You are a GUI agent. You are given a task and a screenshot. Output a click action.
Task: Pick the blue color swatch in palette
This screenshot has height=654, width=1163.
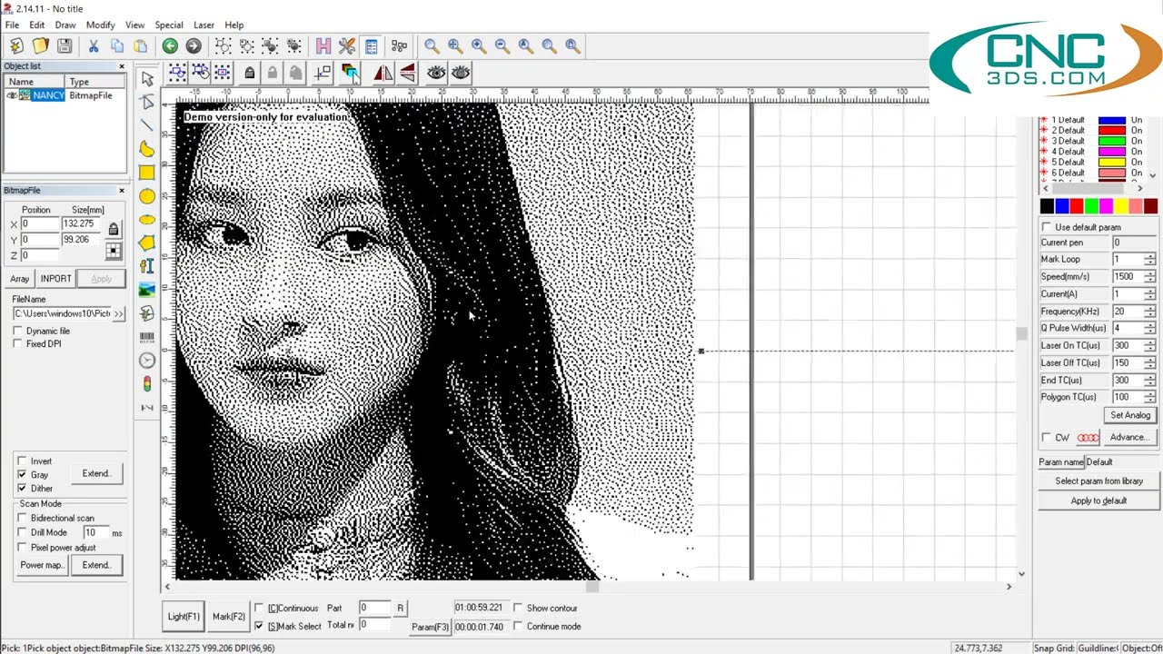coord(1061,207)
